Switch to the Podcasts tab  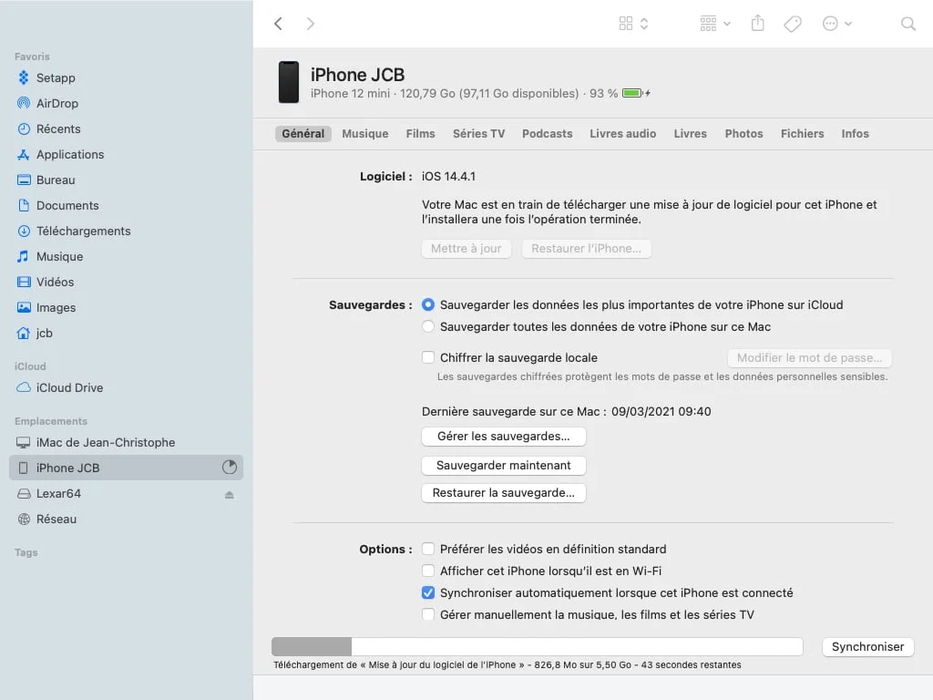click(x=547, y=134)
